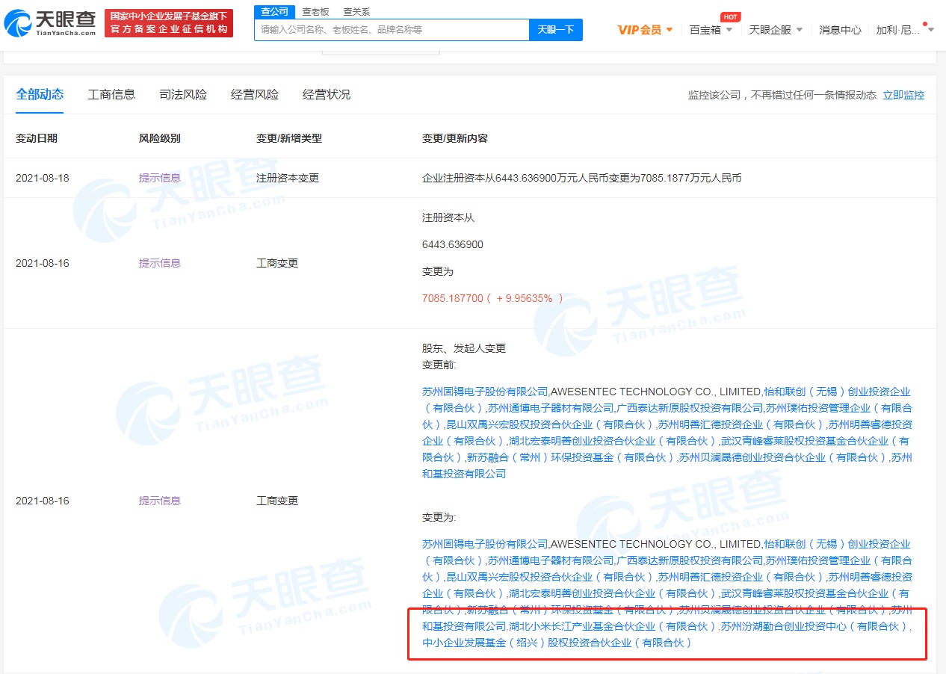Open 中小企业发展基金（绍兴）股权投资合伙企业 link
Image resolution: width=946 pixels, height=674 pixels.
[557, 643]
